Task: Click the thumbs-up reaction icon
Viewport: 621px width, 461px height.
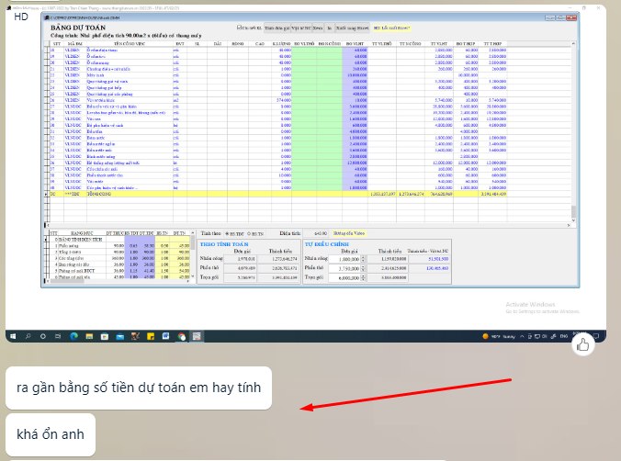Action: [x=581, y=344]
